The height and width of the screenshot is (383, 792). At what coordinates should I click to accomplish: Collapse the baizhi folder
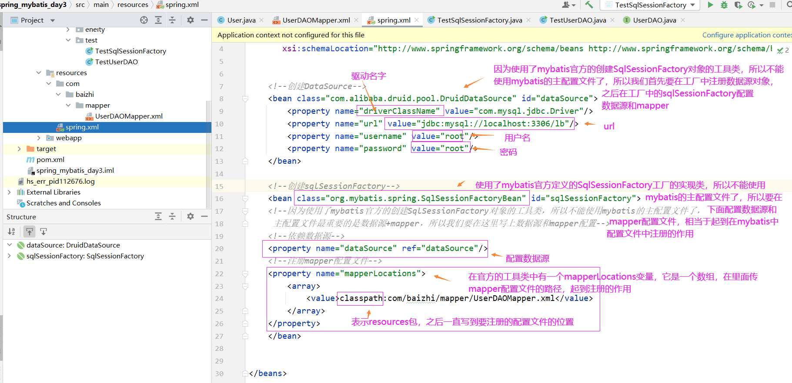point(58,94)
